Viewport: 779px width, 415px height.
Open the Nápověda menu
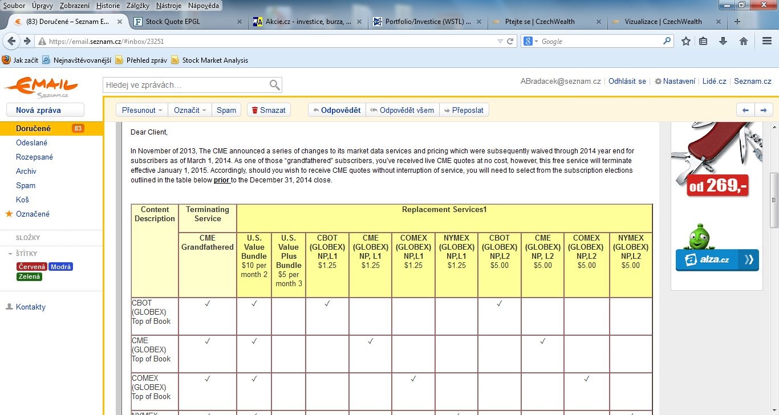204,5
